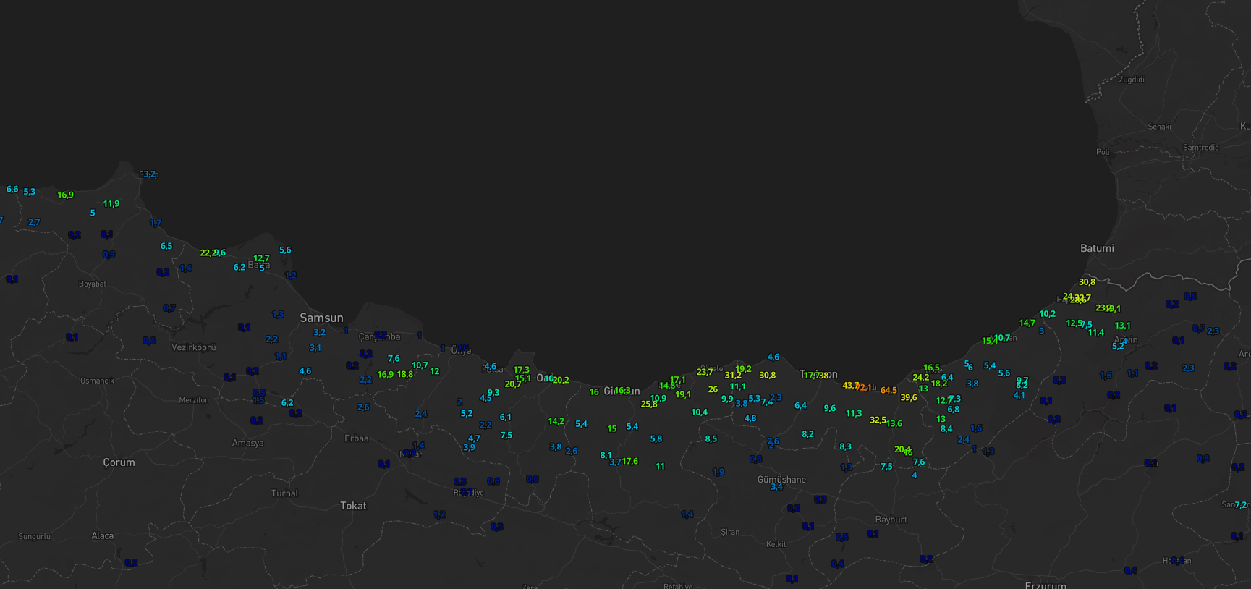The height and width of the screenshot is (589, 1251).
Task: Select the 18,8 station value
Action: 405,374
